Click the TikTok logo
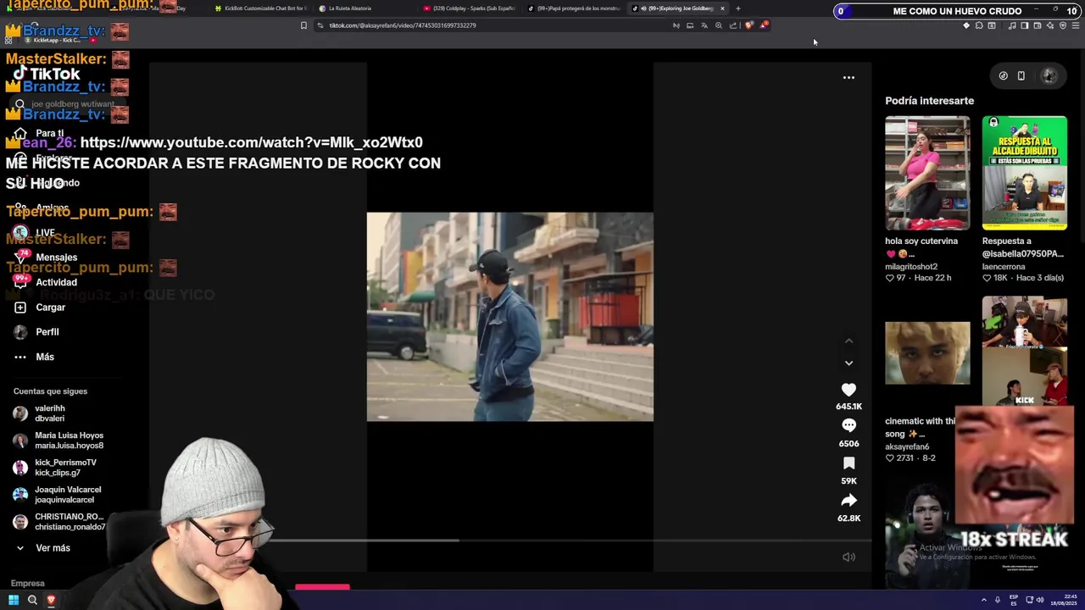The height and width of the screenshot is (610, 1085). click(x=47, y=74)
